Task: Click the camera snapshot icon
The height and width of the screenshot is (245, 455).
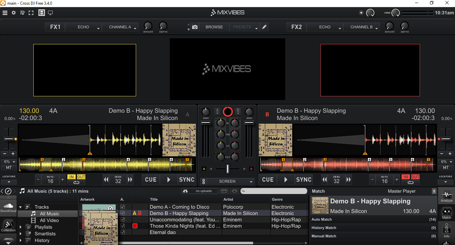Action: pyautogui.click(x=195, y=27)
